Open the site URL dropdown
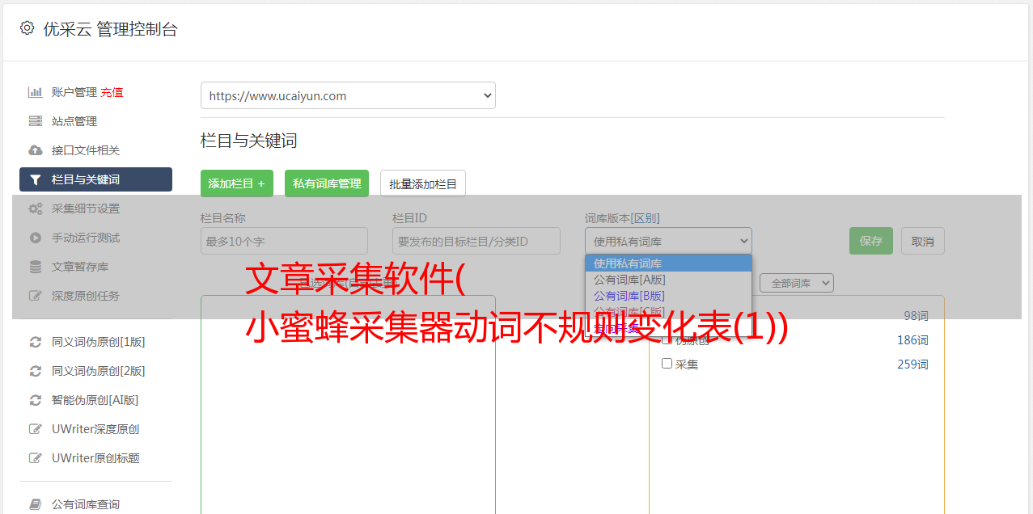 348,95
